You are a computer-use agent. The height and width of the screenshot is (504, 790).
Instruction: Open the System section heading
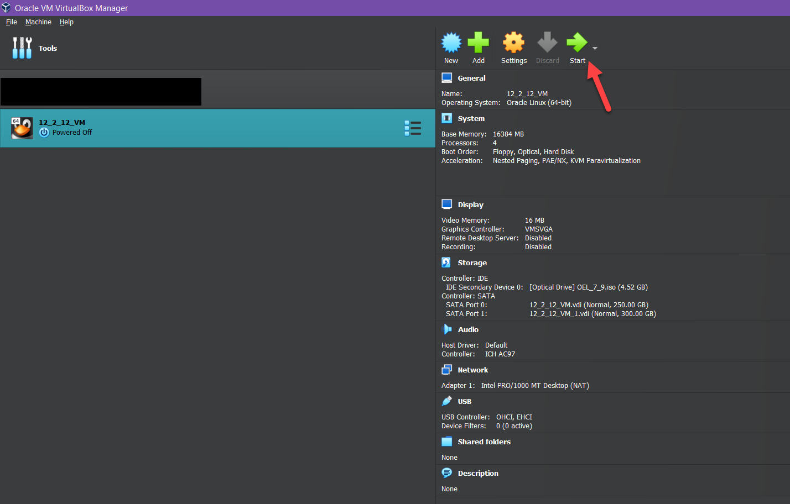471,119
